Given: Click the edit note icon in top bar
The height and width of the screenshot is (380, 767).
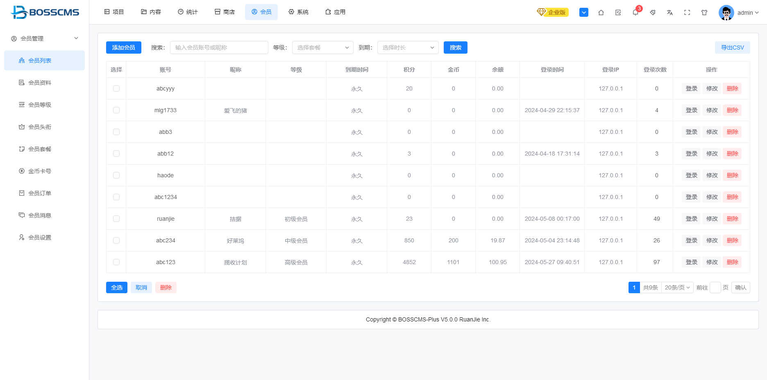Looking at the screenshot, I should (x=618, y=12).
